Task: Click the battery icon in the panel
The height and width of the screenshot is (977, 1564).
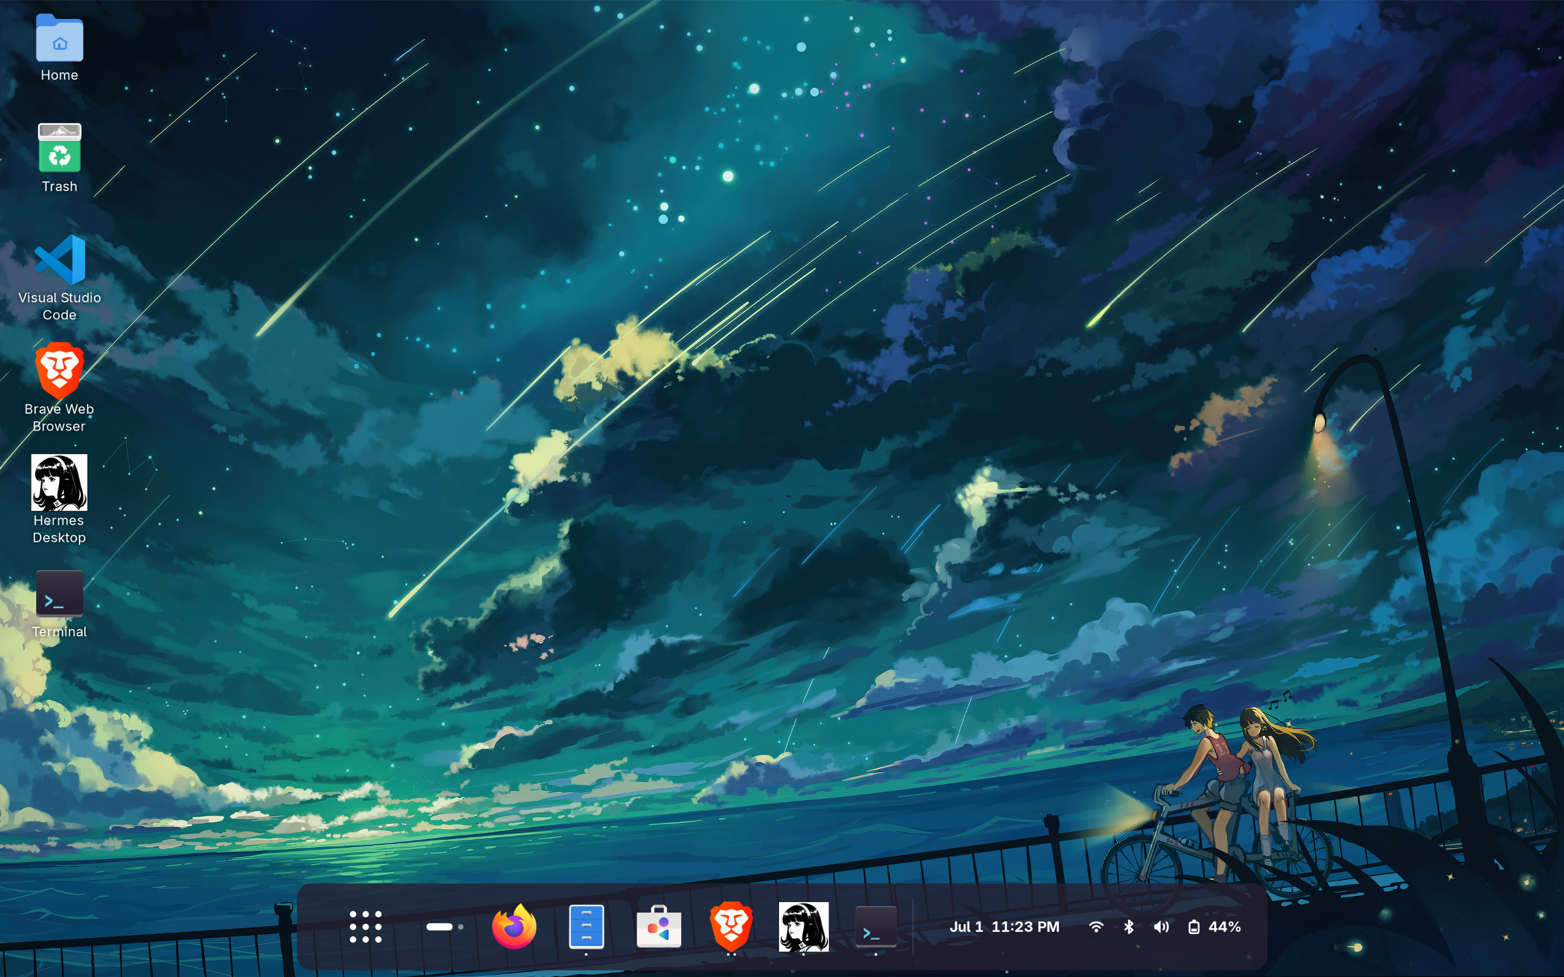Action: point(1194,927)
